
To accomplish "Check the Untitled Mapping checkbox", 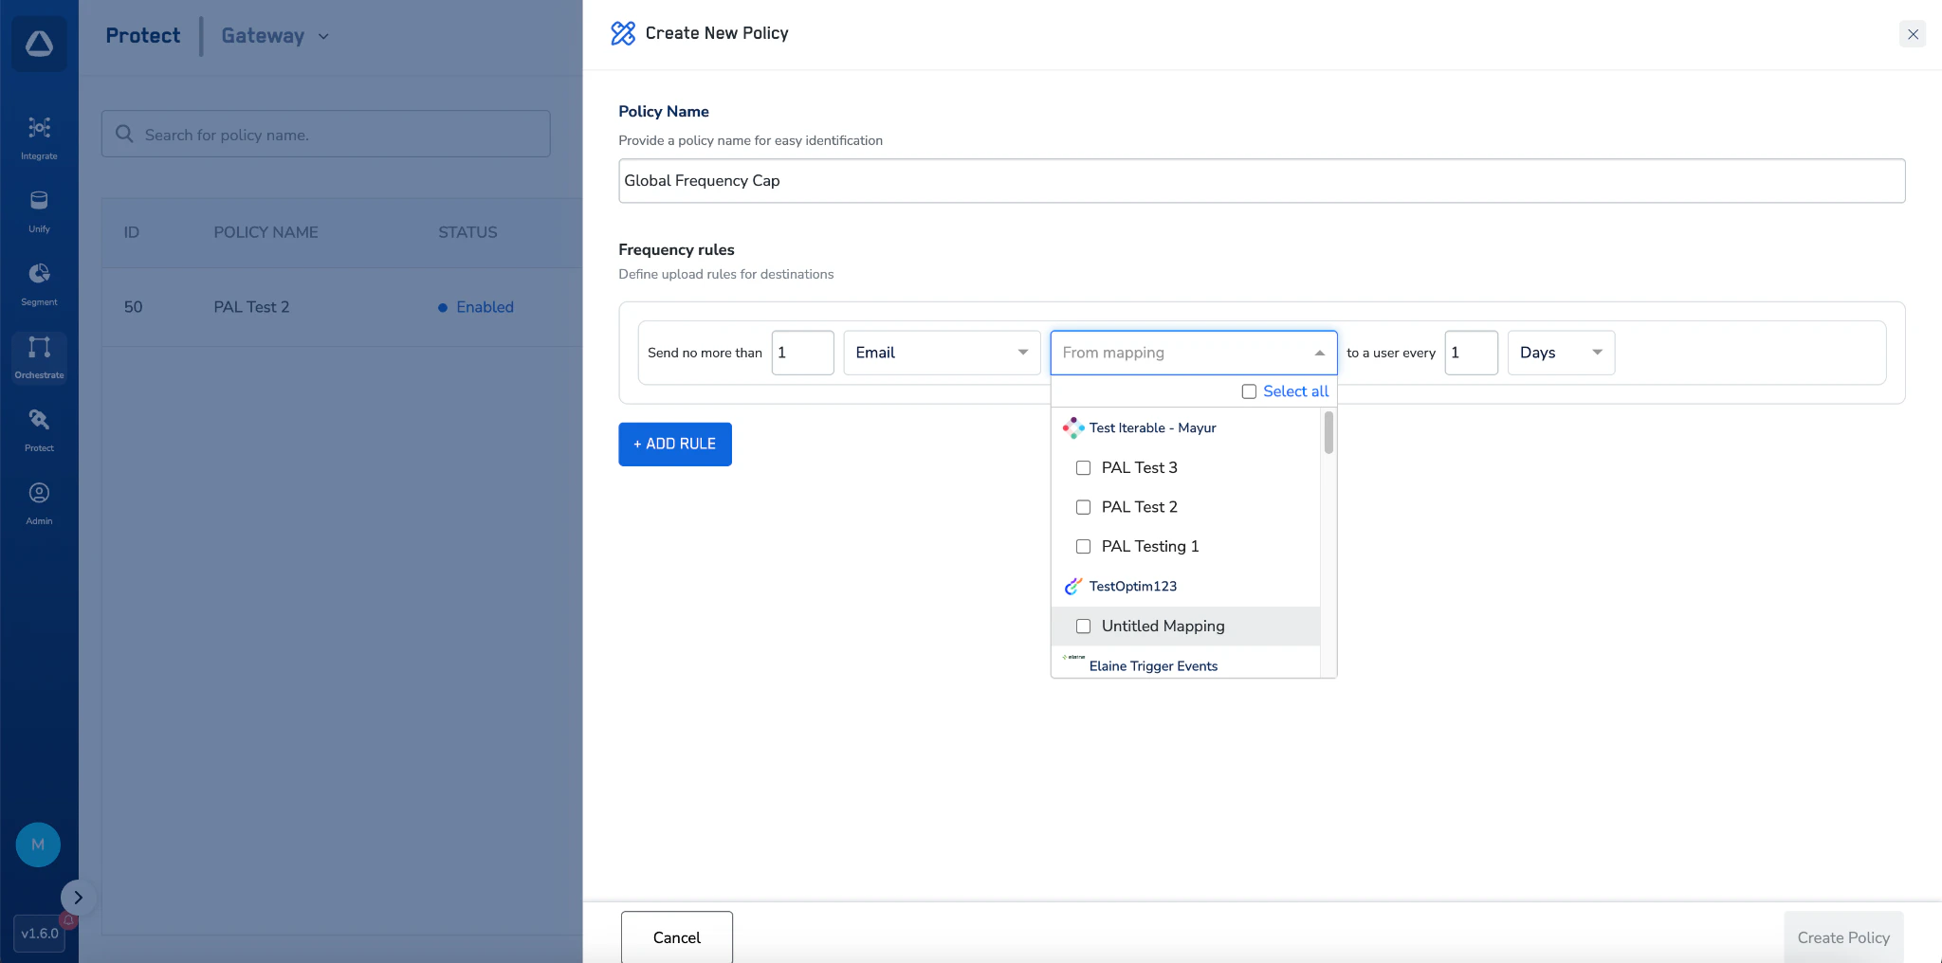I will coord(1083,627).
